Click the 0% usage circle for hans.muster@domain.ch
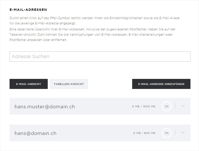Viewport: 199px width, 151px height. pos(167,106)
